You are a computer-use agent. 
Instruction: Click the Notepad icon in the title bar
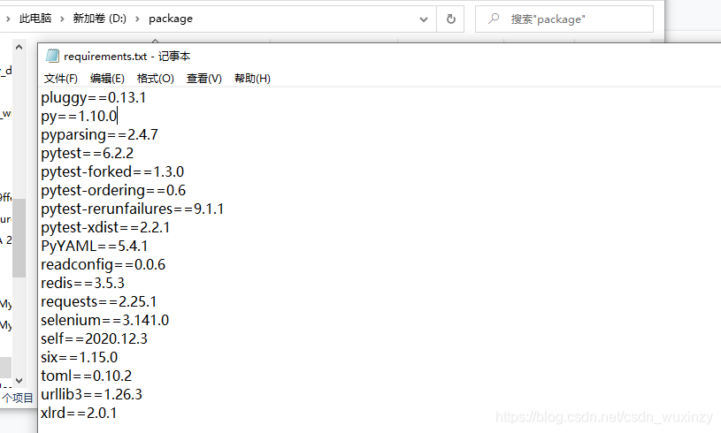pos(52,56)
